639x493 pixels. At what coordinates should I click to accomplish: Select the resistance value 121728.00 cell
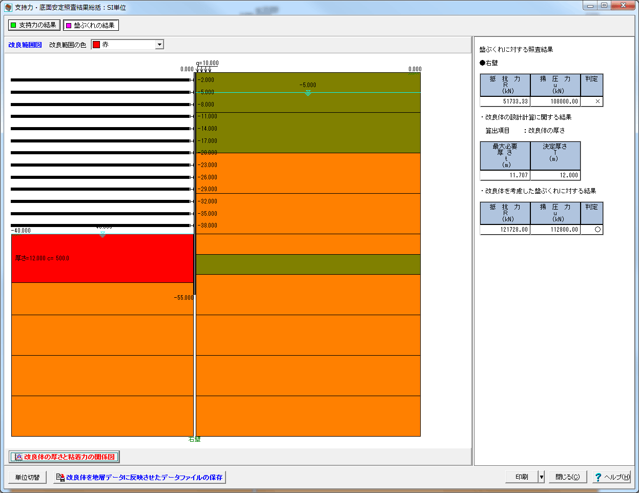click(505, 230)
